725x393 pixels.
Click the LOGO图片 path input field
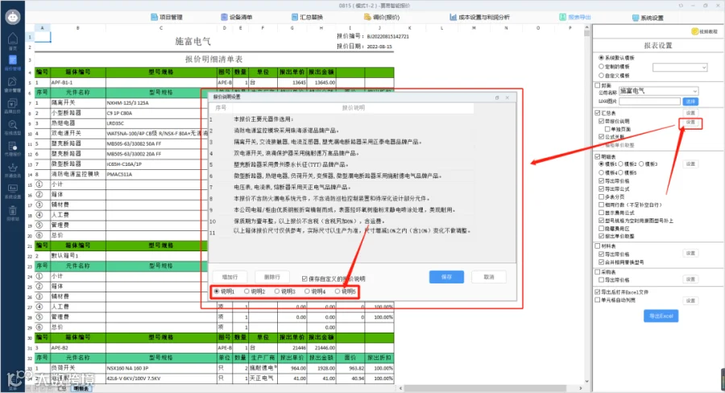[649, 101]
